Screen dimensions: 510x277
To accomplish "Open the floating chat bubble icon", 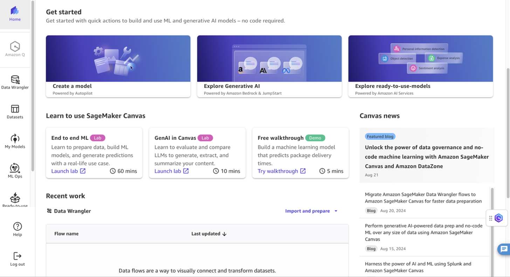I will 504,249.
